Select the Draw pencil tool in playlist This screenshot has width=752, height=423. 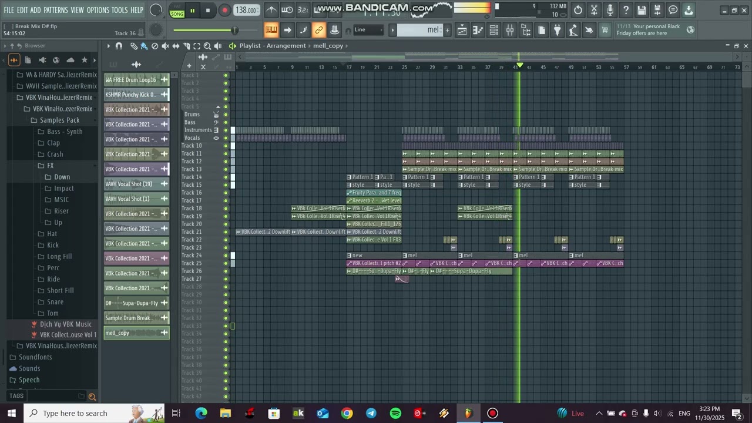pyautogui.click(x=133, y=46)
